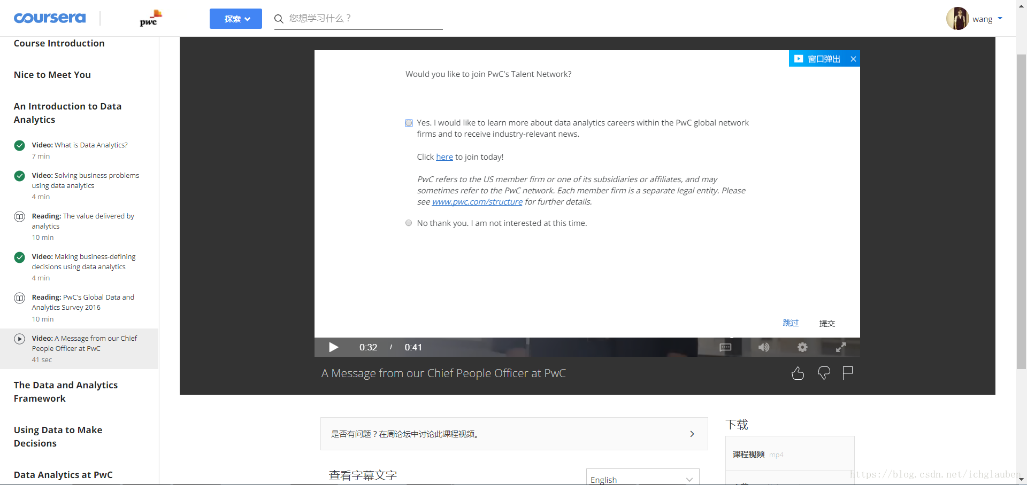Click 跳过 to skip the question
The width and height of the screenshot is (1027, 485).
point(791,323)
